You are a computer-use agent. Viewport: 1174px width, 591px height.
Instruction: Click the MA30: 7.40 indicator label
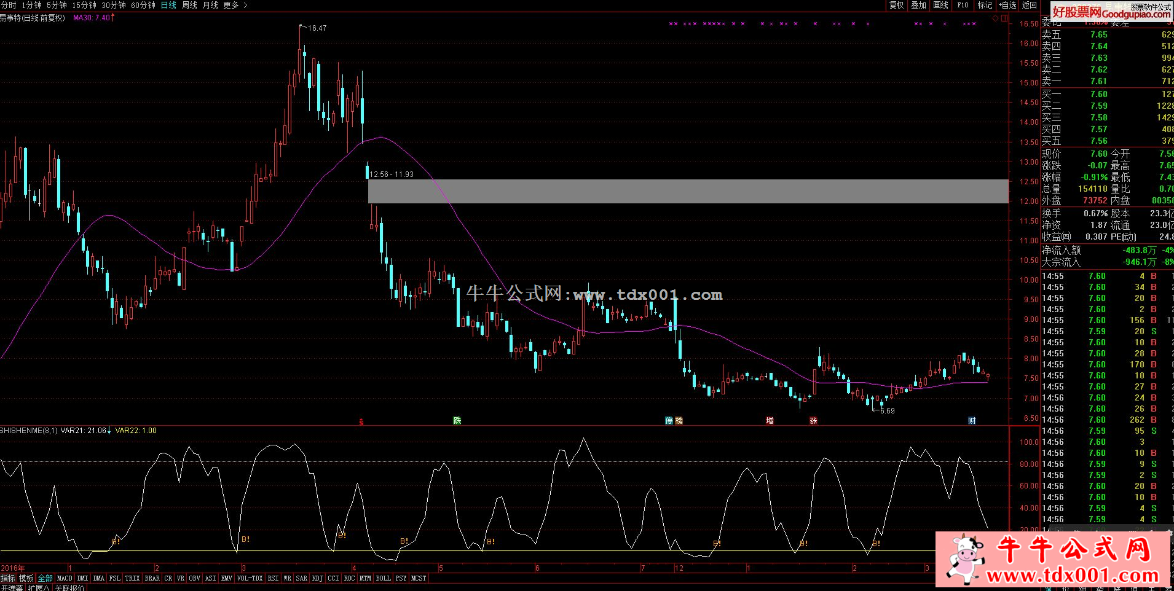pyautogui.click(x=92, y=18)
